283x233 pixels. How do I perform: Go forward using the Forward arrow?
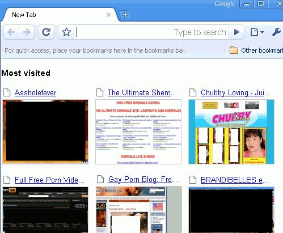[27, 32]
